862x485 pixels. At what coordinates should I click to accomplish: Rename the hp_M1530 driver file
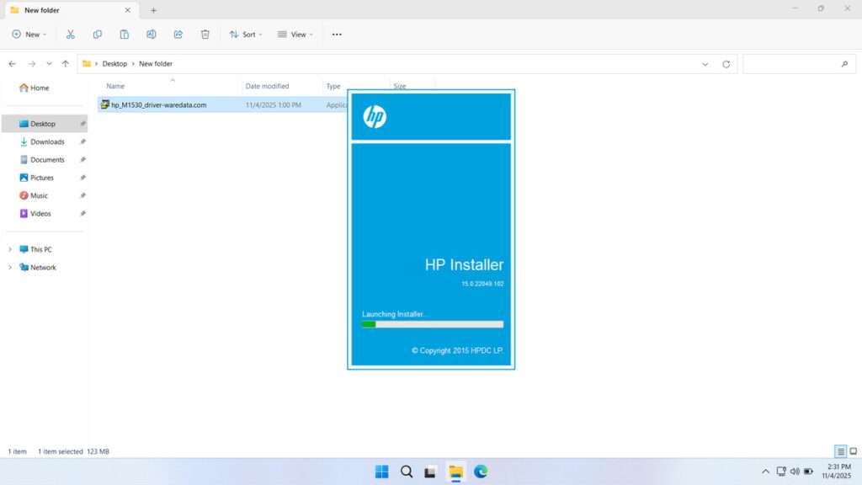point(152,34)
